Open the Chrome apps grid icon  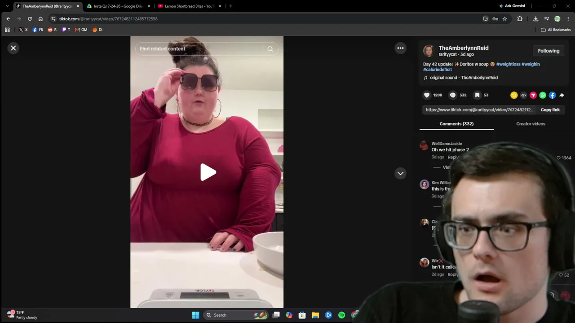(7, 30)
